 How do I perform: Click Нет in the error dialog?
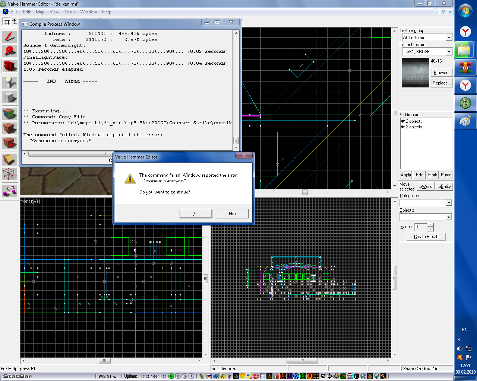pos(233,213)
